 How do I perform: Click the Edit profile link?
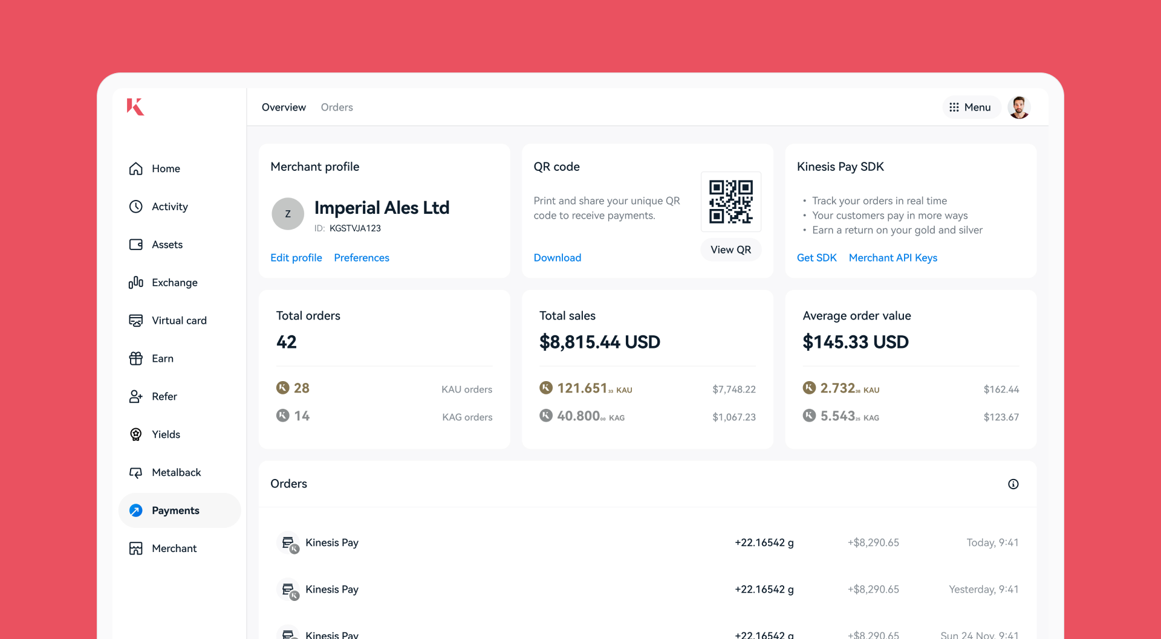[296, 258]
